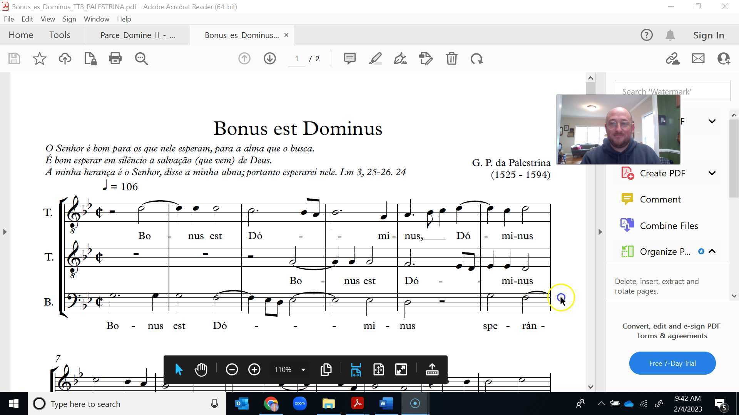Open the Fill & Sign pen tool
Viewport: 739px width, 415px height.
tap(400, 58)
